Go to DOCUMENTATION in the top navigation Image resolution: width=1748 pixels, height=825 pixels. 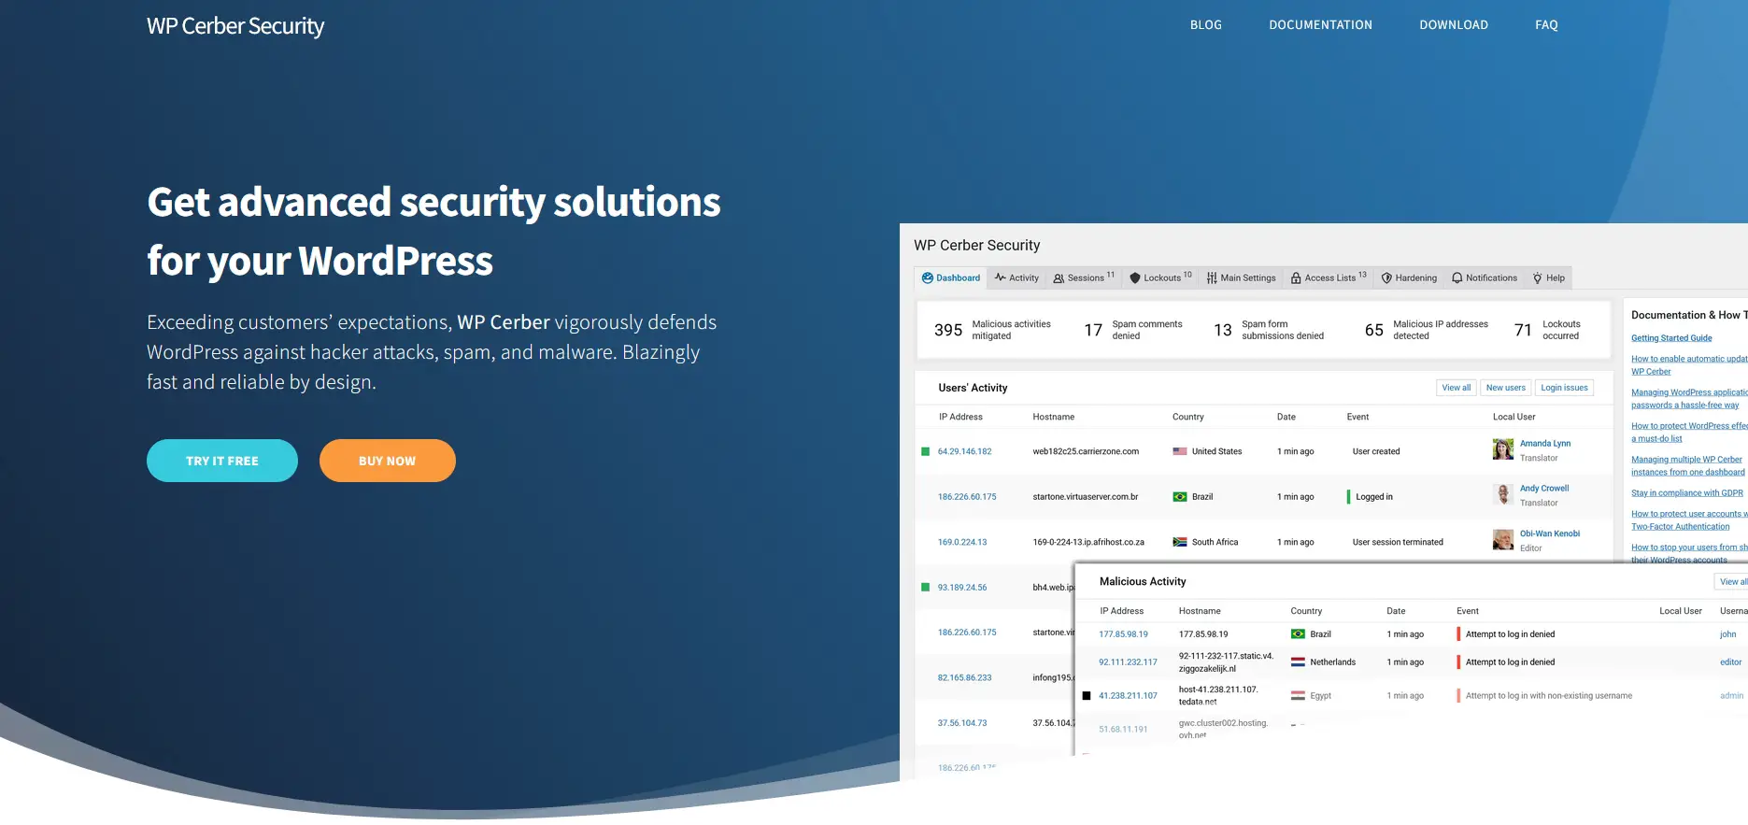point(1320,25)
